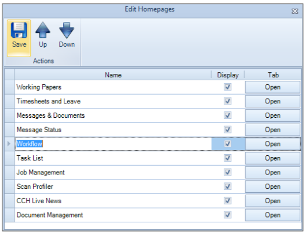This screenshot has height=235, width=306.
Task: Click the row header beside Task List
Action: click(x=9, y=158)
